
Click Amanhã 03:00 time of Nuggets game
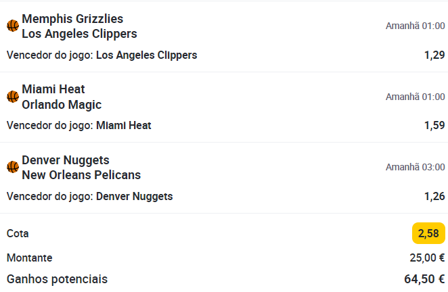(x=415, y=167)
